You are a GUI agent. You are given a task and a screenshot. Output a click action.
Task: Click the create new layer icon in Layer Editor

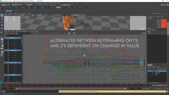tap(163, 69)
